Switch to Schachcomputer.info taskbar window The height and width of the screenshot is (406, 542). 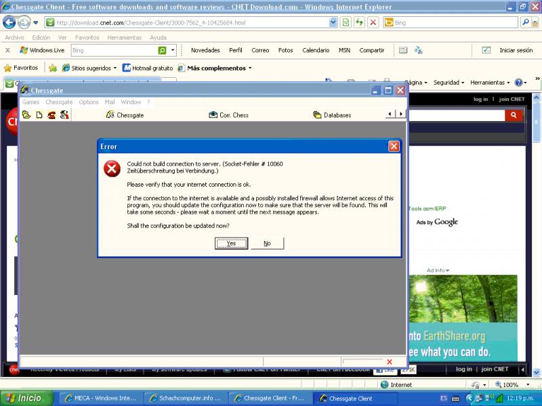click(186, 398)
